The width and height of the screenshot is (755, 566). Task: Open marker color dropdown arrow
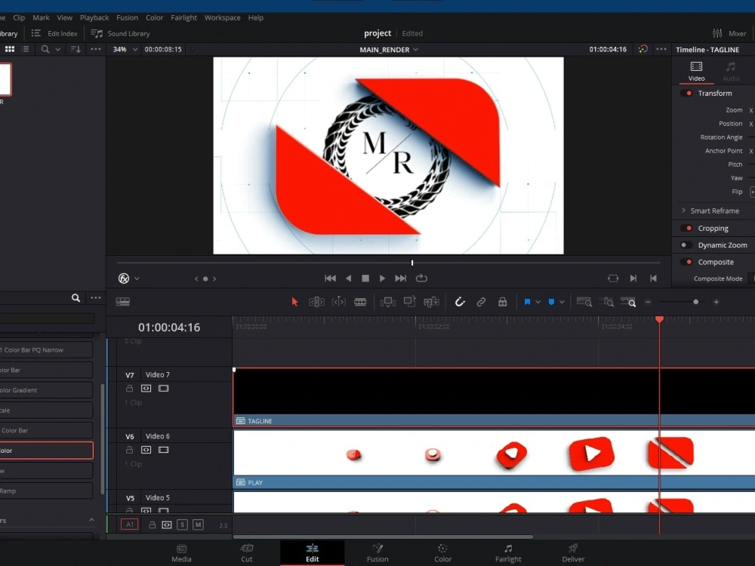tap(562, 303)
